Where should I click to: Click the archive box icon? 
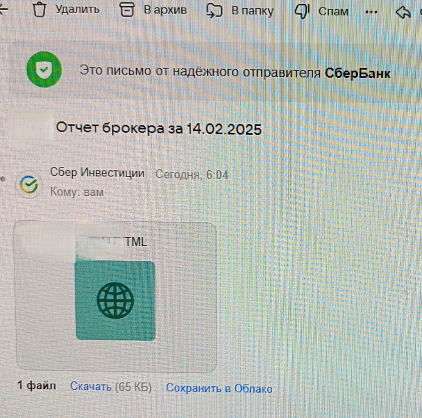127,10
